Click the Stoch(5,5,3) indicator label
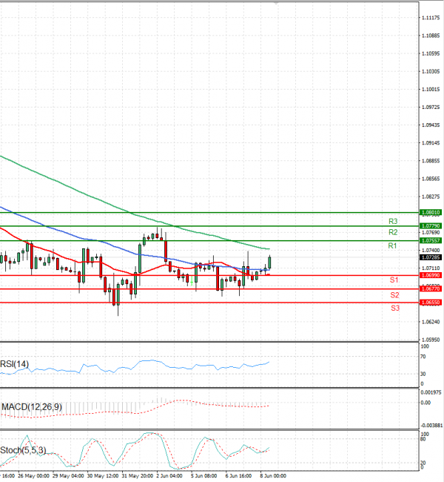 (x=24, y=450)
